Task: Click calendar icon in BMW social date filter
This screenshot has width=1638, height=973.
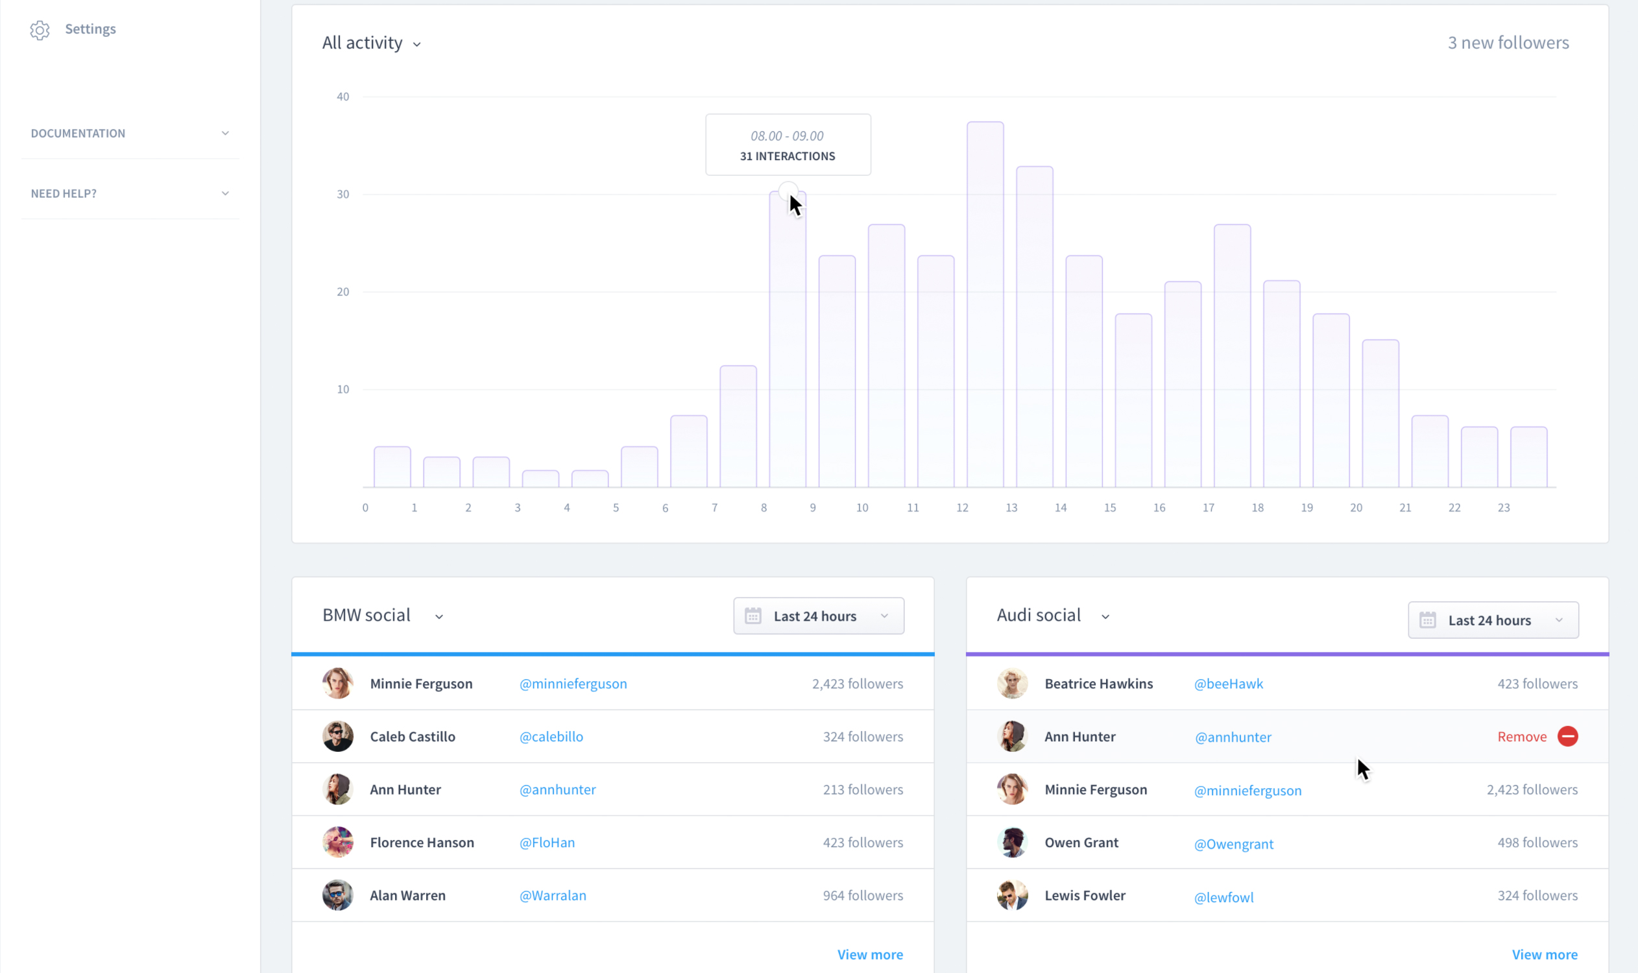Action: 753,616
